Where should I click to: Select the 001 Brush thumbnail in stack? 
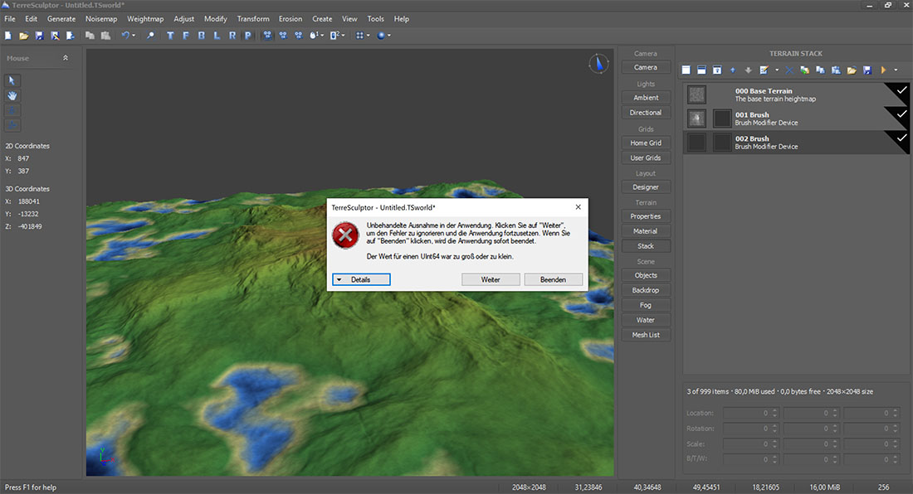(x=696, y=119)
